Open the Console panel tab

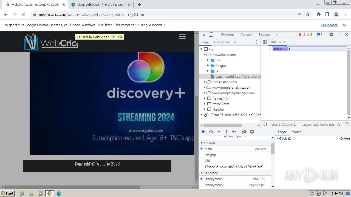point(246,35)
